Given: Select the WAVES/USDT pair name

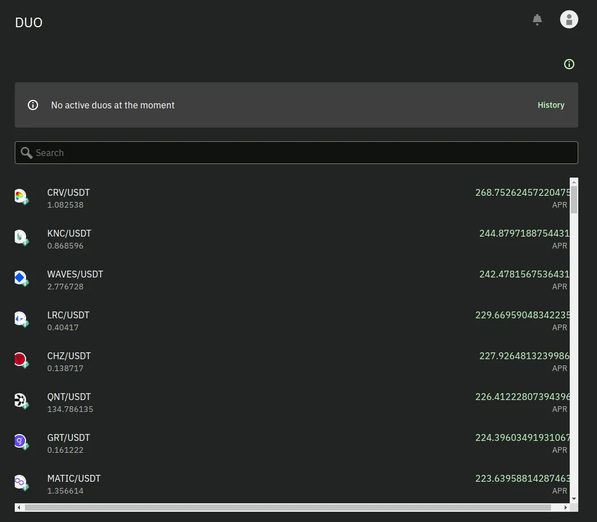Looking at the screenshot, I should click(75, 274).
